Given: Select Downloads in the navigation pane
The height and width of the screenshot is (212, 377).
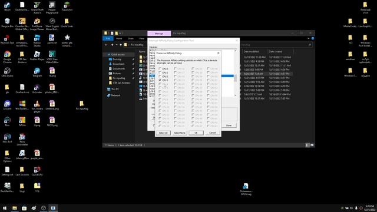Looking at the screenshot, I should [x=118, y=64].
